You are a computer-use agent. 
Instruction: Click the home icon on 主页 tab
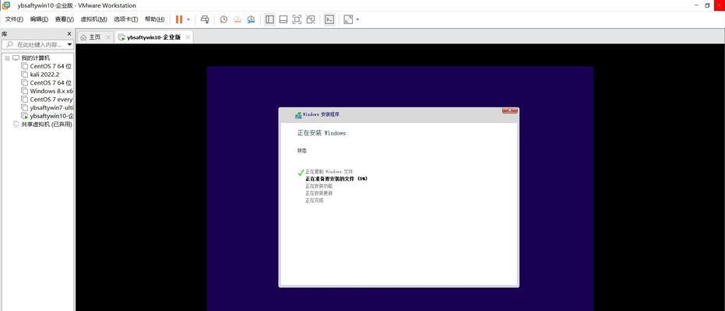[x=83, y=37]
